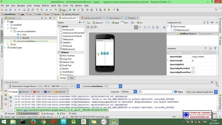
Task: Open the Run tool window button
Action: point(61,114)
